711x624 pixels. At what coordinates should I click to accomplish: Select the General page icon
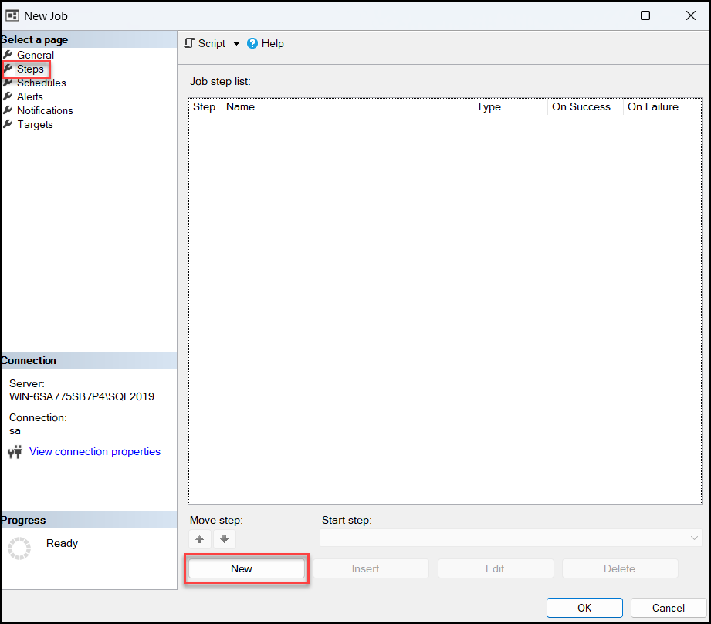click(7, 55)
